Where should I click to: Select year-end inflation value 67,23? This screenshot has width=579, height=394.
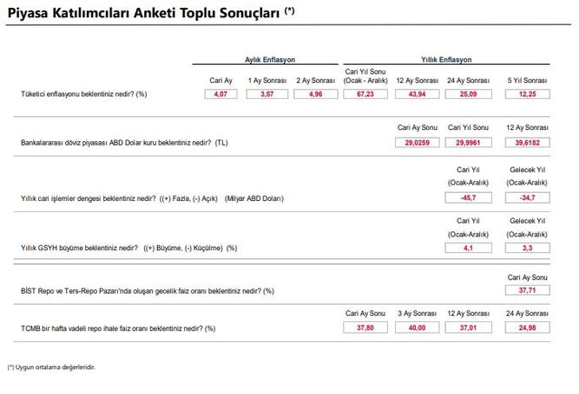click(365, 94)
